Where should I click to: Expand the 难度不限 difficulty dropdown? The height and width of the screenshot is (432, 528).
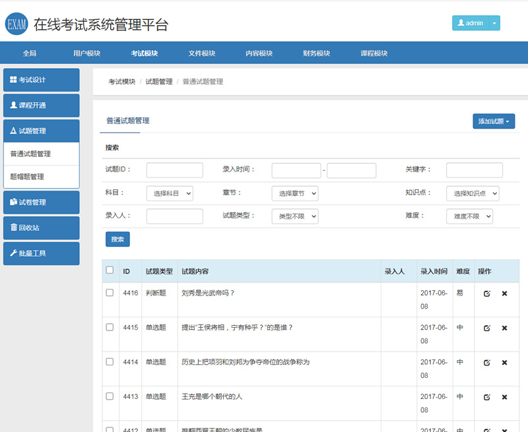[469, 216]
